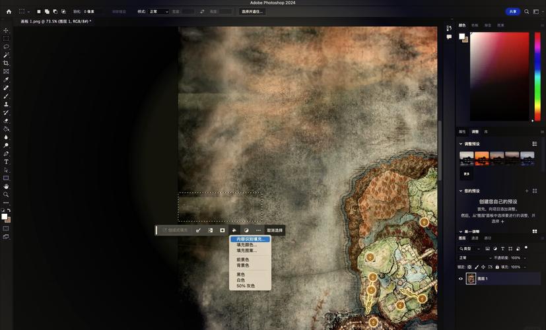The width and height of the screenshot is (546, 330).
Task: Select the Pen tool
Action: click(x=6, y=154)
